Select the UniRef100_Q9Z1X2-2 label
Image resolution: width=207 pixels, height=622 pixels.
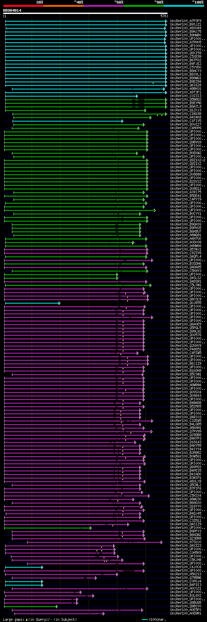click(x=188, y=160)
